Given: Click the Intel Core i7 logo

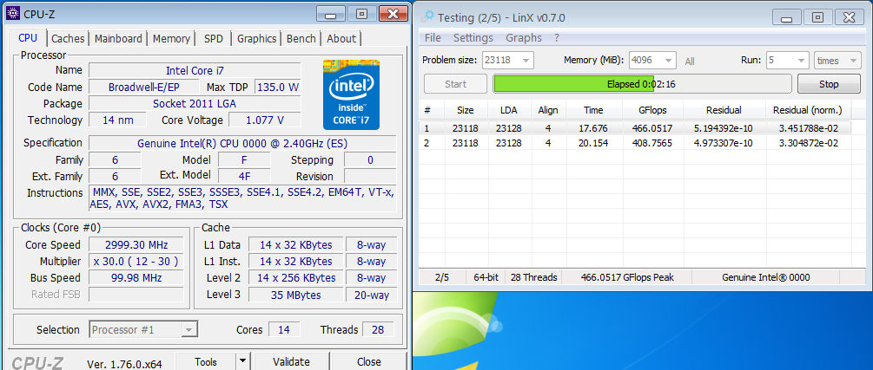Looking at the screenshot, I should [x=351, y=94].
